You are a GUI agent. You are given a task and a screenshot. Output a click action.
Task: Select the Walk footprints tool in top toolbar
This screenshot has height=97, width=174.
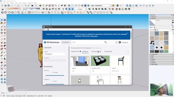[x=65, y=5]
